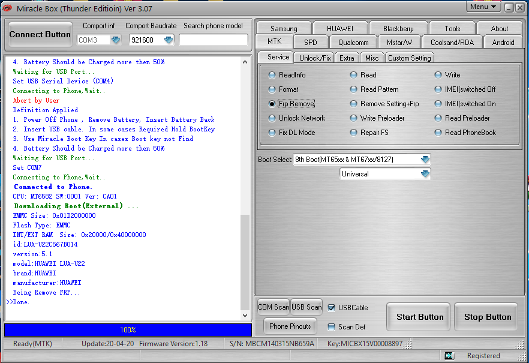Select the Read Preloader radio option
The width and height of the screenshot is (529, 363).
click(x=438, y=118)
